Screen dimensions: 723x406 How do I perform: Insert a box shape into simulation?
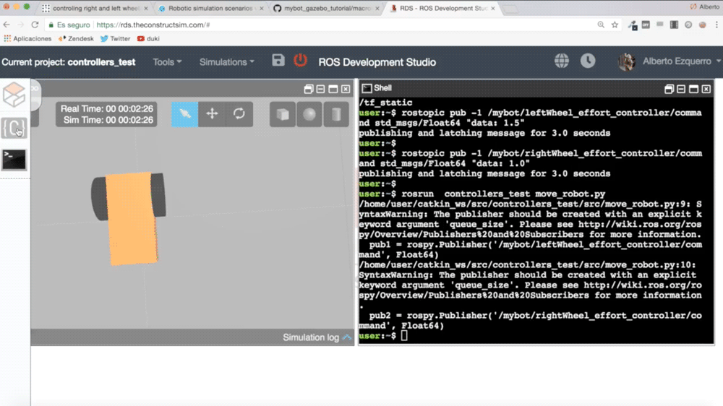click(x=283, y=114)
